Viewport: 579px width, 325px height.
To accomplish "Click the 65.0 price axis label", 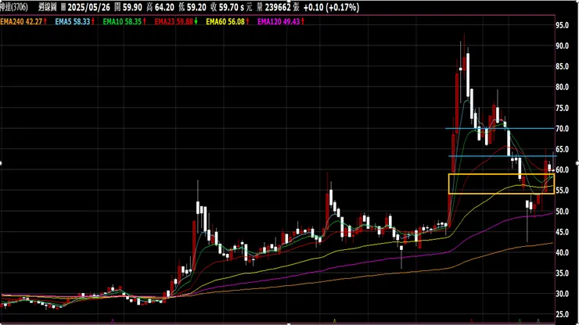I will click(562, 149).
